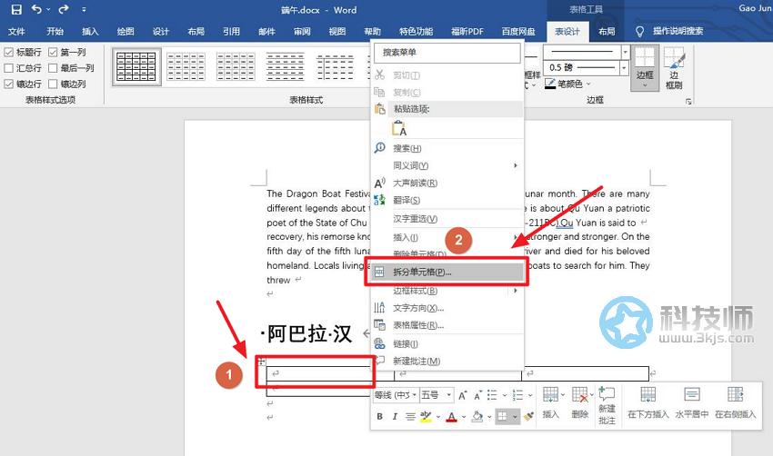The height and width of the screenshot is (456, 773).
Task: Open the 笔颜色 pen color picker
Action: click(x=567, y=84)
